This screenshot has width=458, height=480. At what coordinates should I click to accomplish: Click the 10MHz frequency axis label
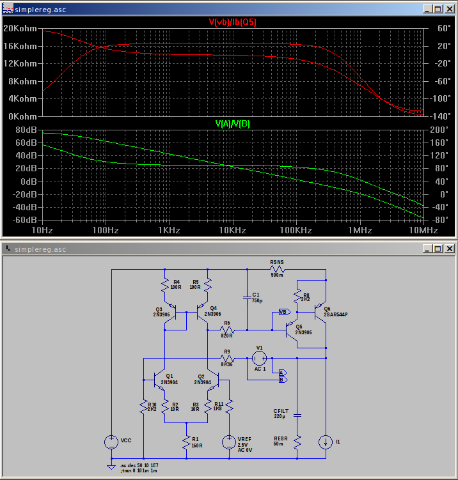[423, 230]
